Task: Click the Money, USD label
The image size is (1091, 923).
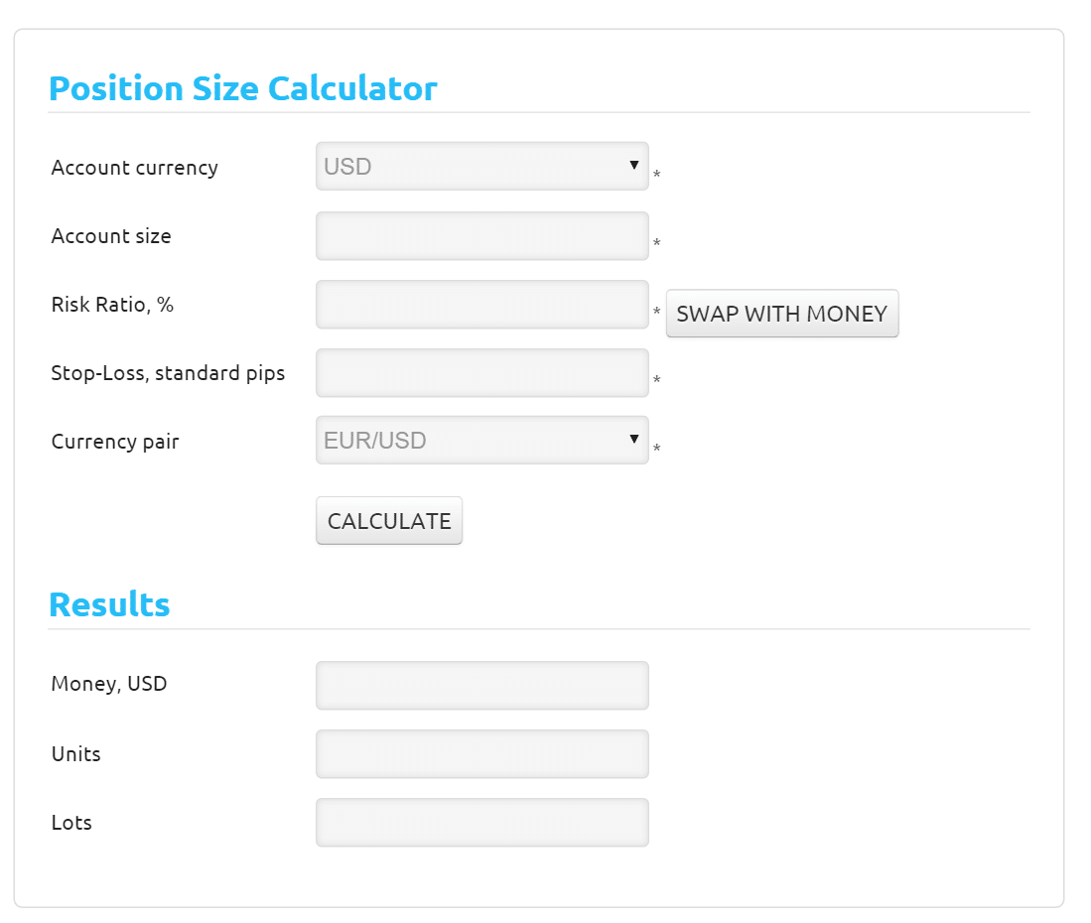Action: 109,684
